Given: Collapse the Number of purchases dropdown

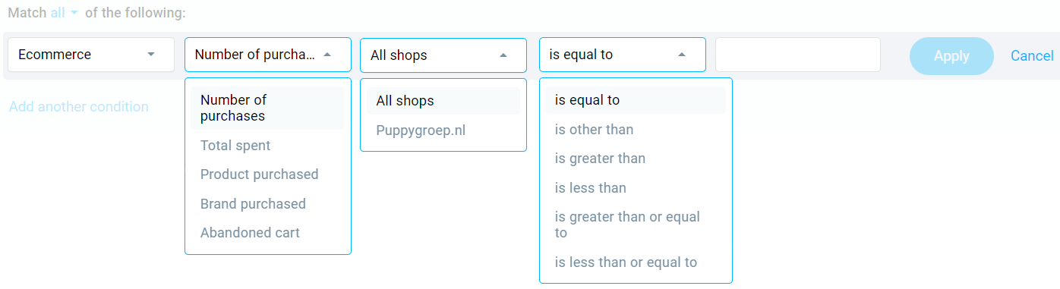Looking at the screenshot, I should [268, 55].
